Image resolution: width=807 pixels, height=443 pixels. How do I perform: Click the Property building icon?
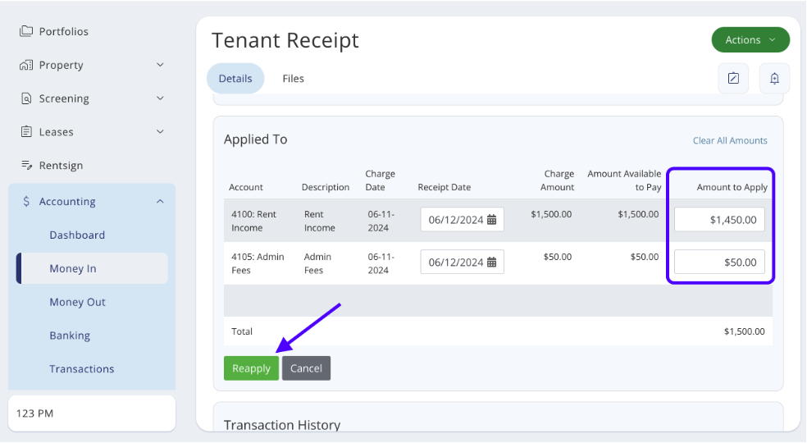26,65
